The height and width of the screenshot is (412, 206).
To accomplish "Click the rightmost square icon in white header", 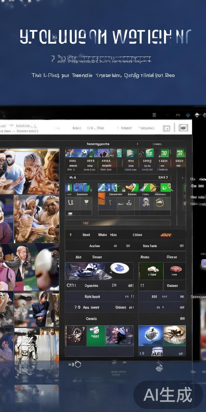I will [183, 128].
